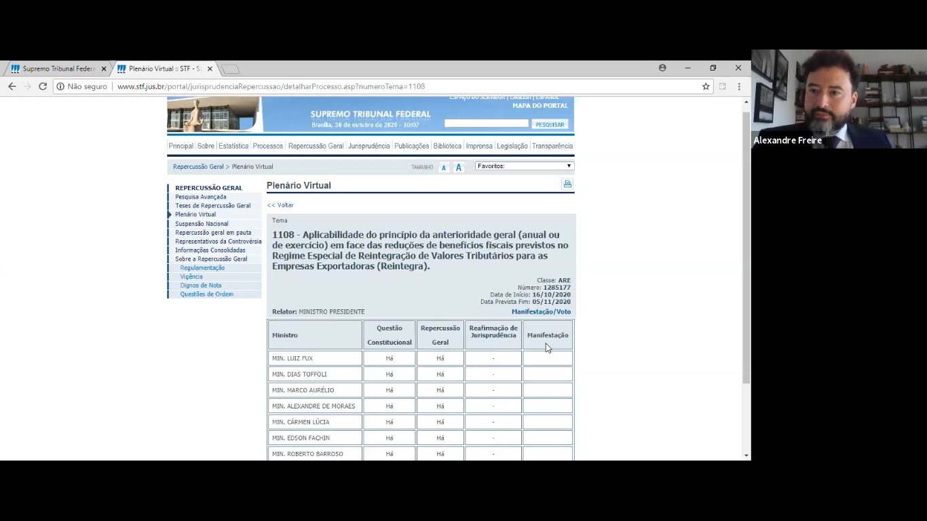
Task: Open Vigência sub-link
Action: coord(191,277)
